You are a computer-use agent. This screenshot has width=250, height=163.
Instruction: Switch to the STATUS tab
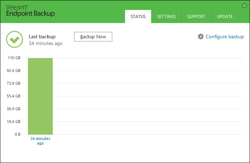pyautogui.click(x=138, y=16)
